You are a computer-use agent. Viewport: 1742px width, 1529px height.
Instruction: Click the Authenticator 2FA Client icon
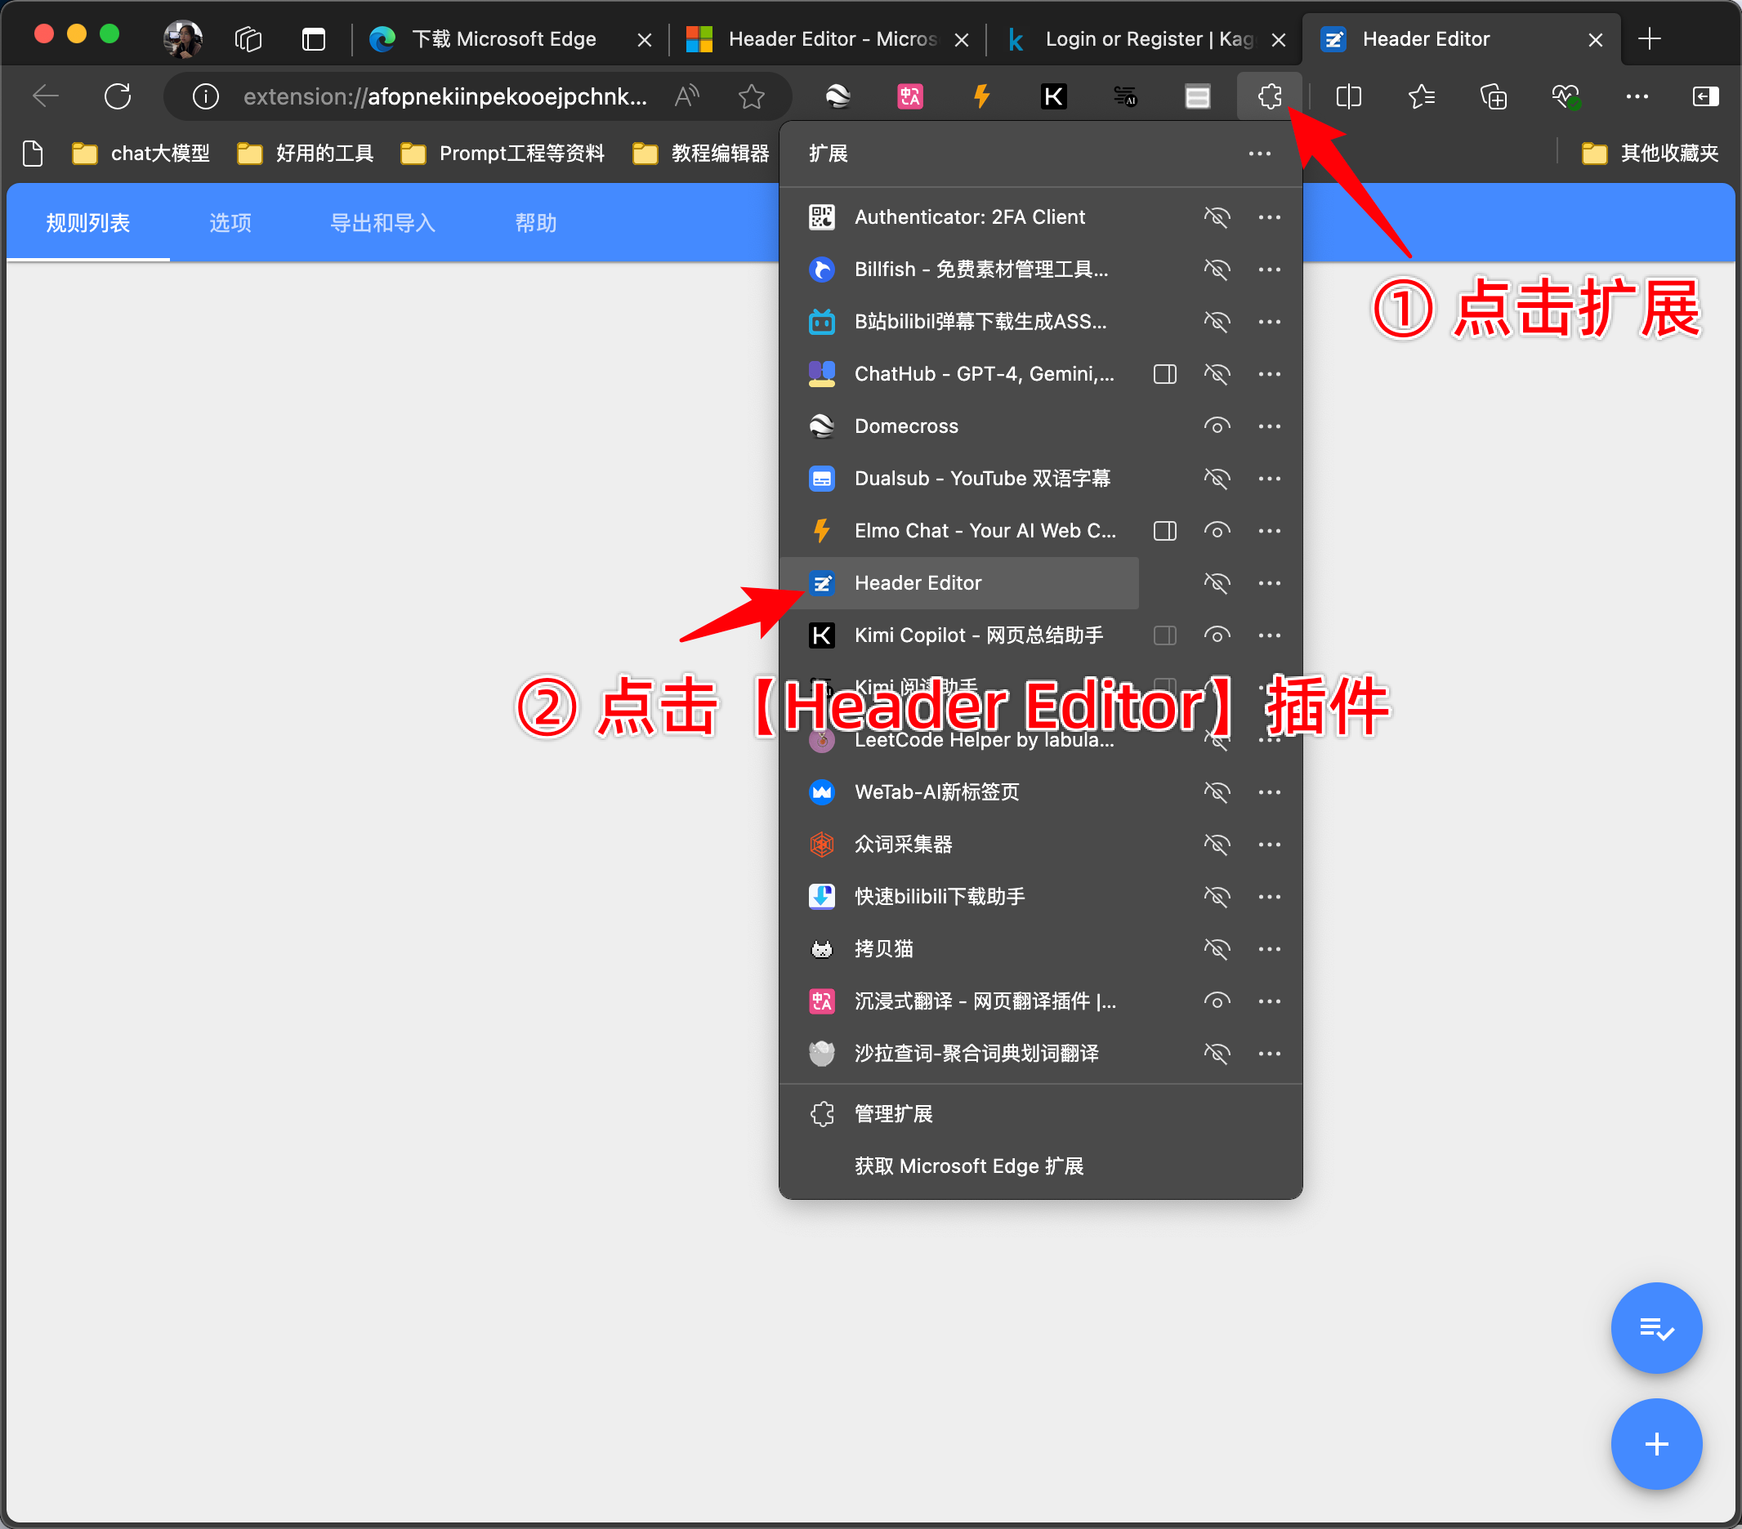tap(824, 216)
